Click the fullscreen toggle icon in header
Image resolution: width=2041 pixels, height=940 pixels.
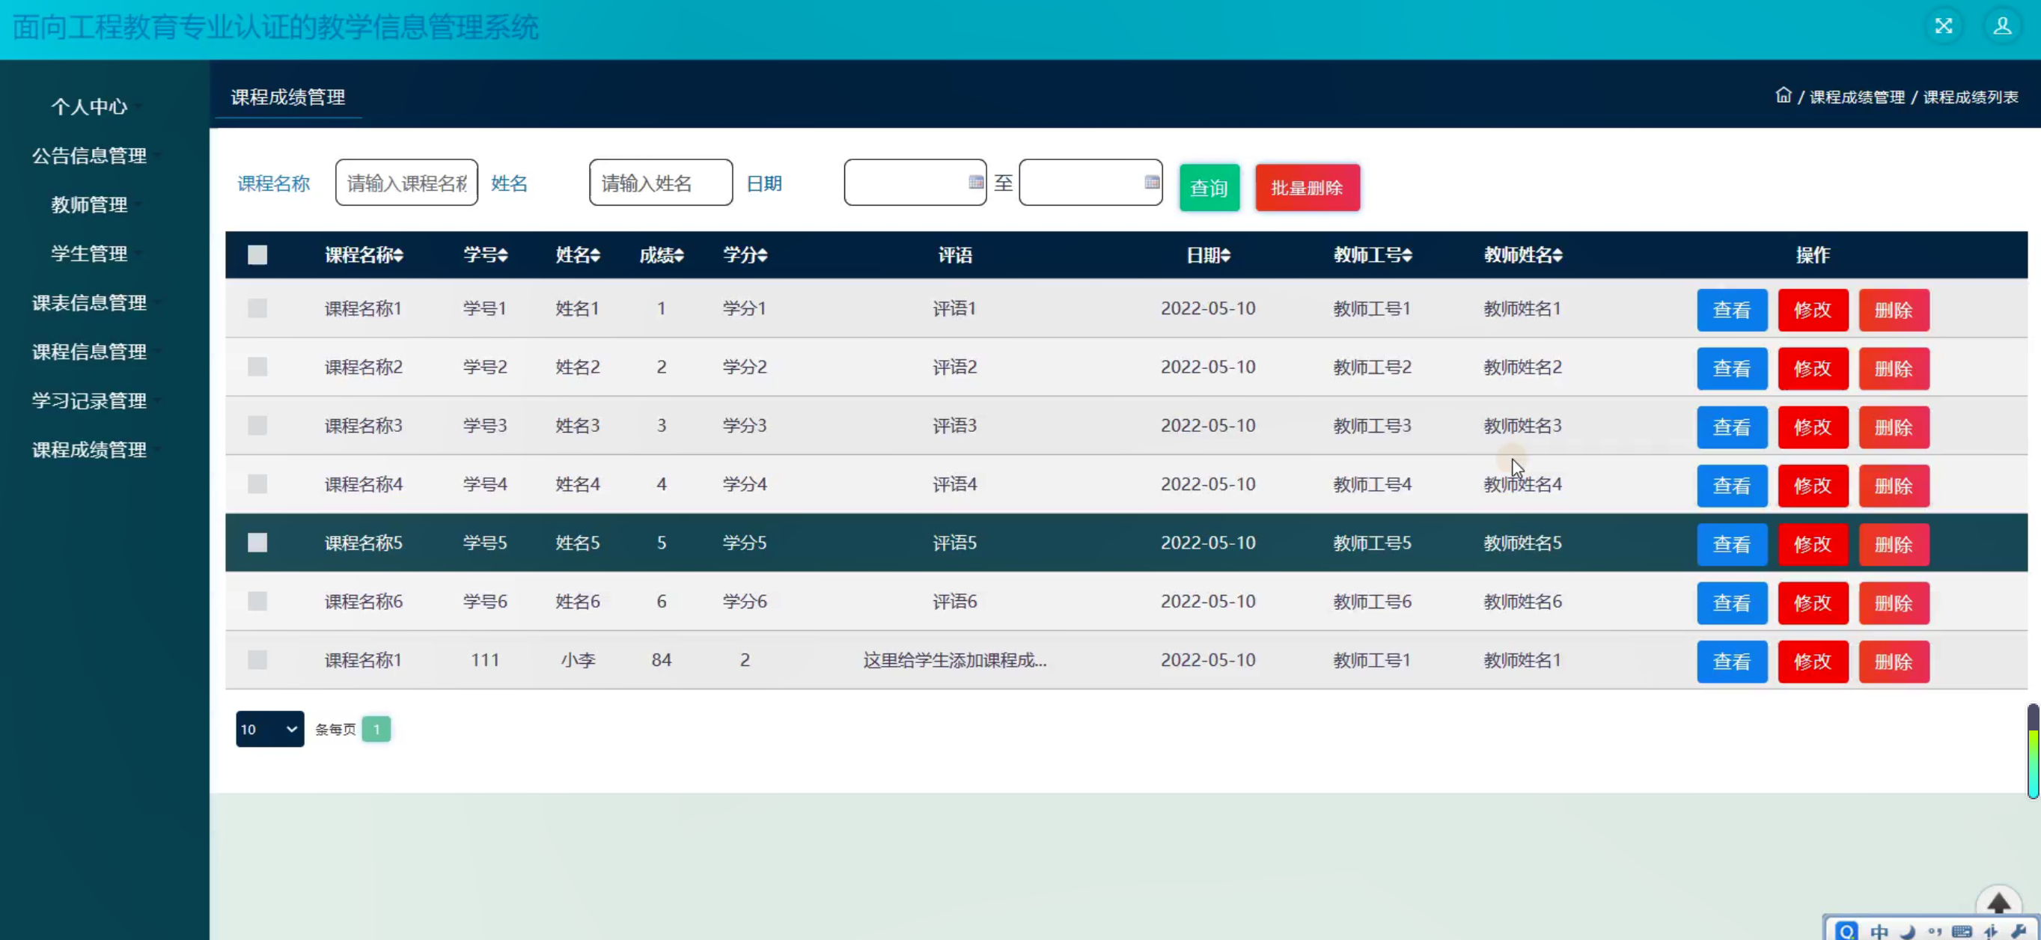1944,26
